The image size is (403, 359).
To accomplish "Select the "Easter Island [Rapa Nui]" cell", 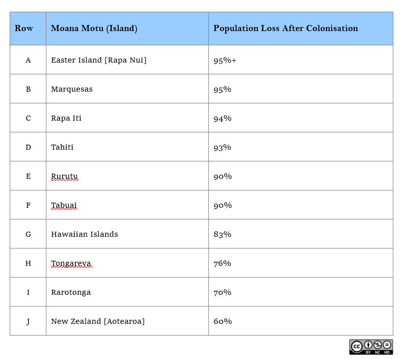I will click(98, 60).
